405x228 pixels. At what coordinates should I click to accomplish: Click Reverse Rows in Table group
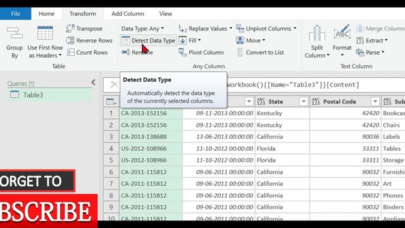point(89,41)
